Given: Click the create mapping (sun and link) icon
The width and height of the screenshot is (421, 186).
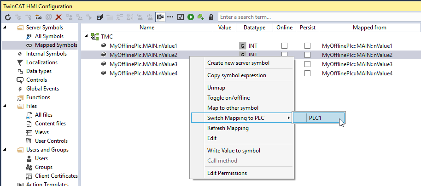Looking at the screenshot, I should tap(38, 17).
